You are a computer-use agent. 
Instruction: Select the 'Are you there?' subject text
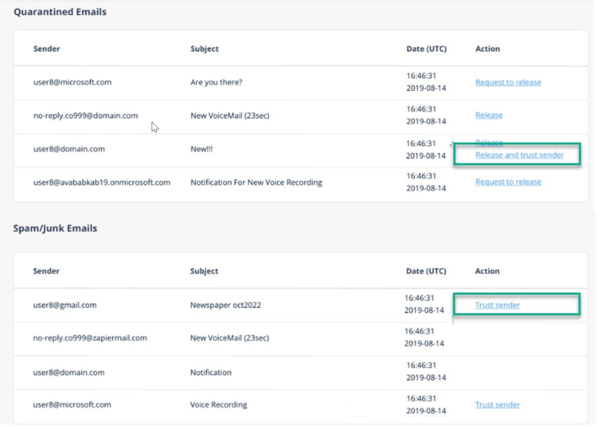[x=216, y=82]
